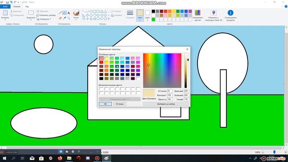Image resolution: width=288 pixels, height=162 pixels.
Task: Open the Windows Start menu
Action: (x=4, y=158)
